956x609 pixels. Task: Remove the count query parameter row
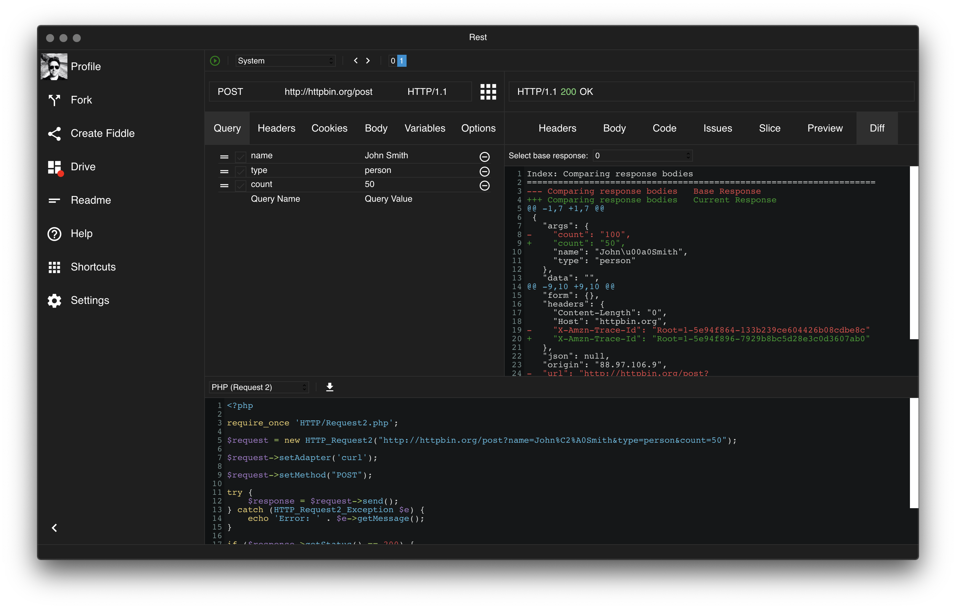tap(484, 185)
